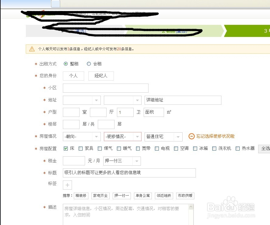Open the 押一付三 payment dropdown
The height and width of the screenshot is (225, 270).
(122, 161)
